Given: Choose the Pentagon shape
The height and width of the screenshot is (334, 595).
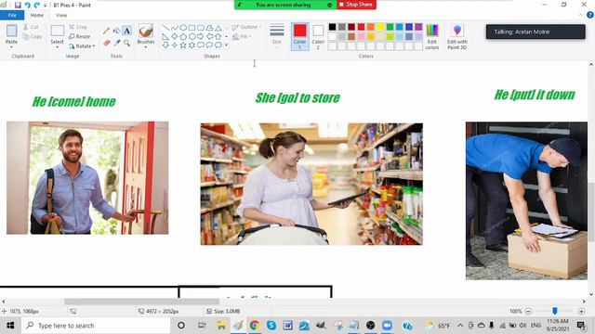Looking at the screenshot, I should tap(183, 36).
